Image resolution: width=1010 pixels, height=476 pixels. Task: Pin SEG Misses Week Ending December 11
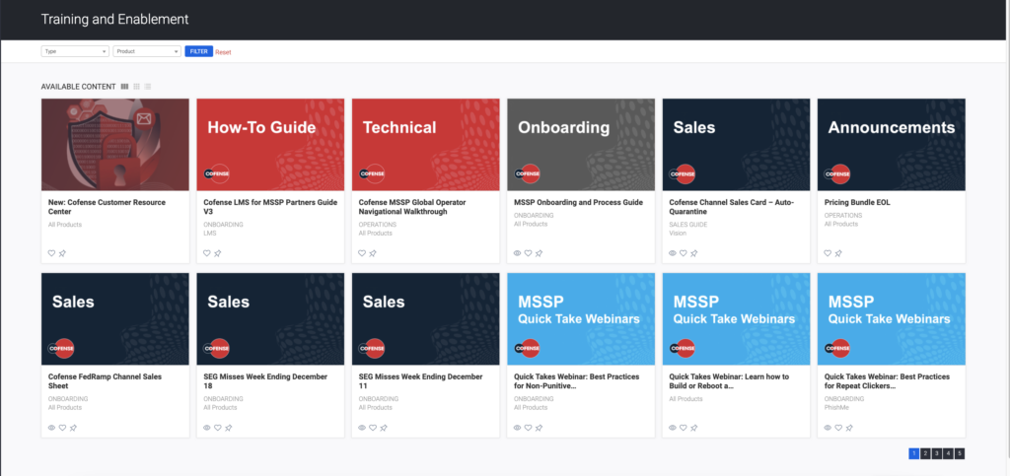pyautogui.click(x=384, y=428)
